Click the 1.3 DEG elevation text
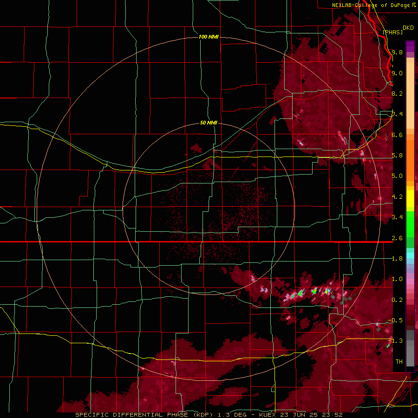The image size is (418, 418). coord(233,415)
